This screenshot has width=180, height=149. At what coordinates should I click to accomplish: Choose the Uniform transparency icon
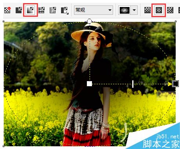[x=19, y=10]
